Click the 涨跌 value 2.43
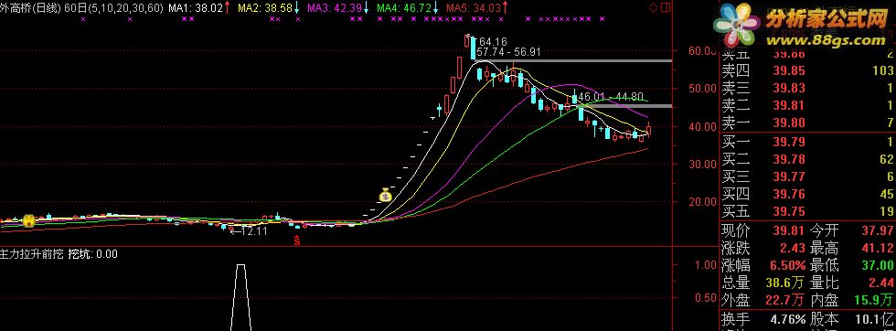896x331 pixels. tap(792, 249)
